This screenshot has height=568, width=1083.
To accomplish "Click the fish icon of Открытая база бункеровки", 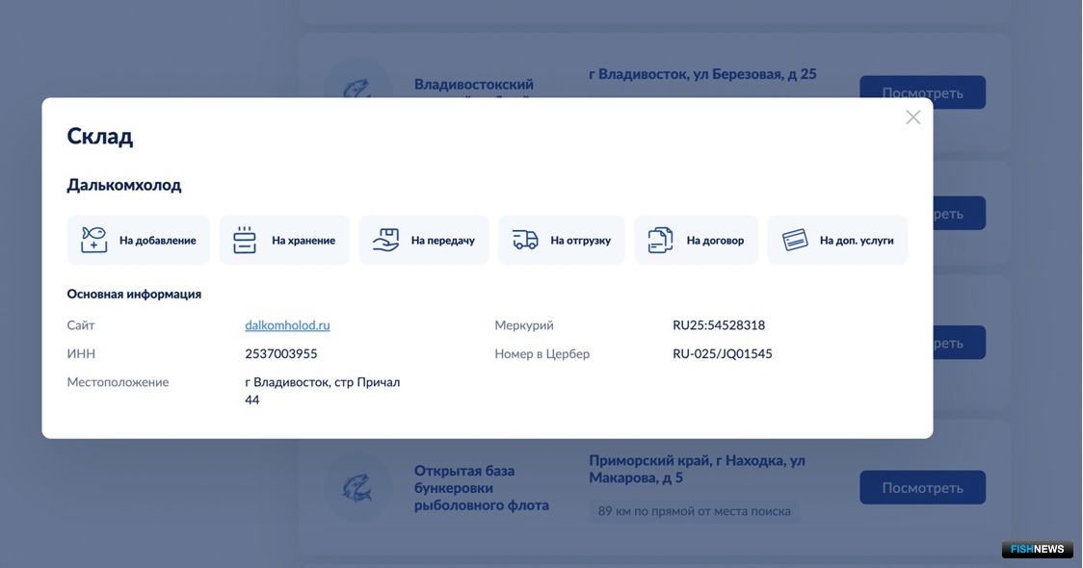I will (357, 487).
